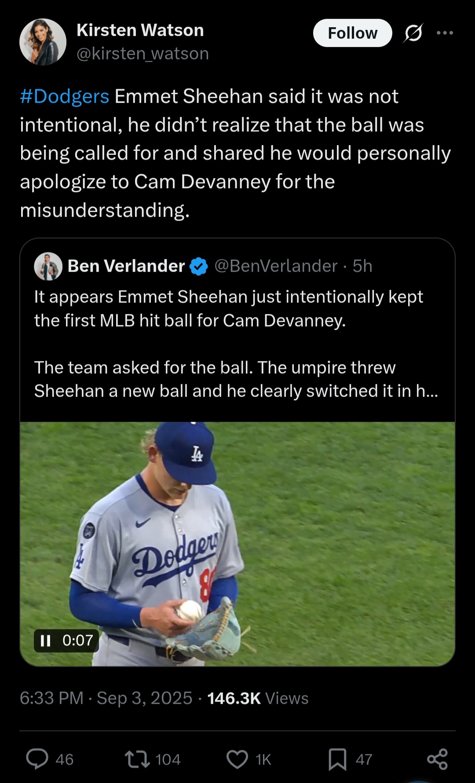Pause the video with pause control
Viewport: 475px width, 783px height.
45,640
